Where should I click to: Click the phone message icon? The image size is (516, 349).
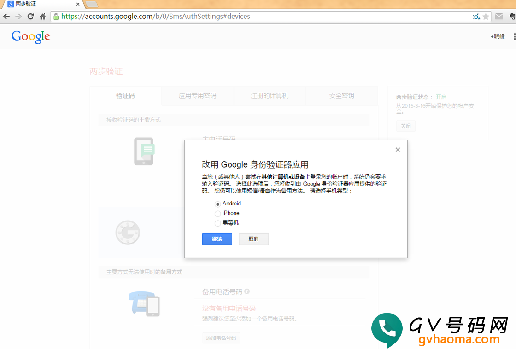point(144,151)
